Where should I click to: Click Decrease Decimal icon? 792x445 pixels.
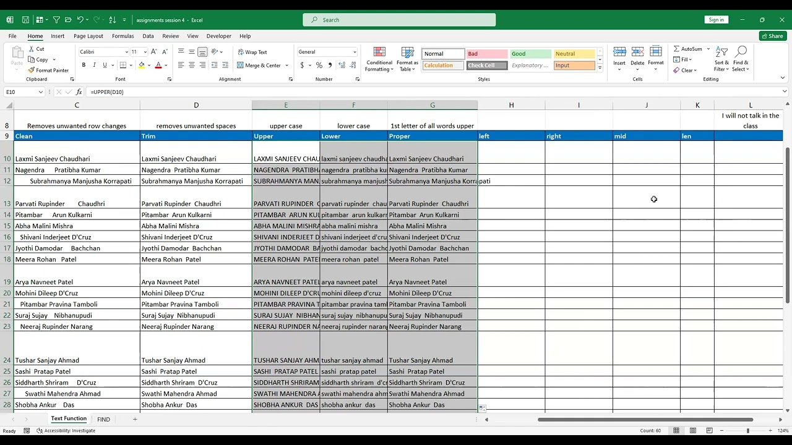pyautogui.click(x=353, y=65)
